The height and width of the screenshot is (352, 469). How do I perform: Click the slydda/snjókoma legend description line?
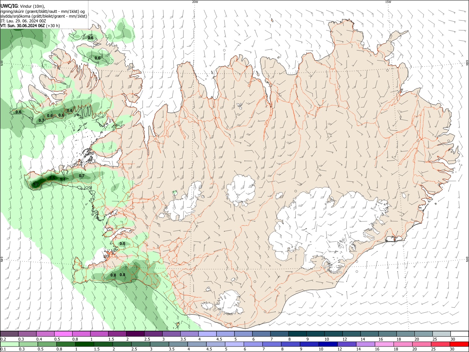44,16
